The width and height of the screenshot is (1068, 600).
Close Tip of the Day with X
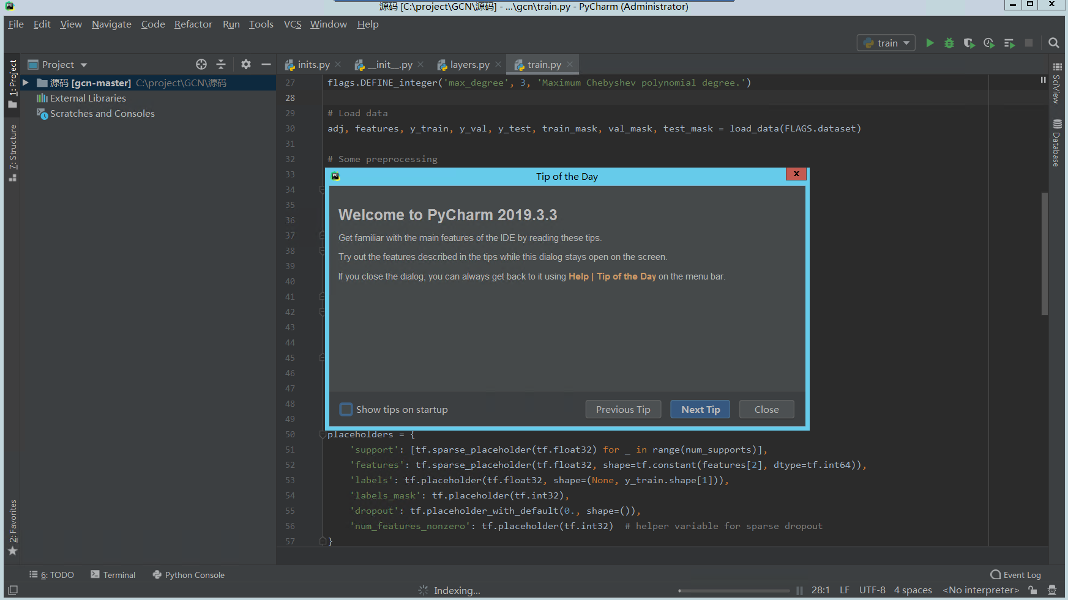point(796,174)
